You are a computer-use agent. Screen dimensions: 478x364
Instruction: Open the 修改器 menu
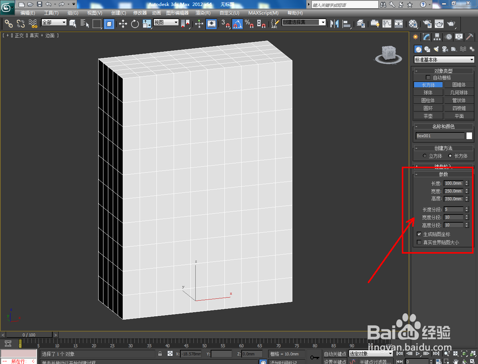click(x=140, y=13)
